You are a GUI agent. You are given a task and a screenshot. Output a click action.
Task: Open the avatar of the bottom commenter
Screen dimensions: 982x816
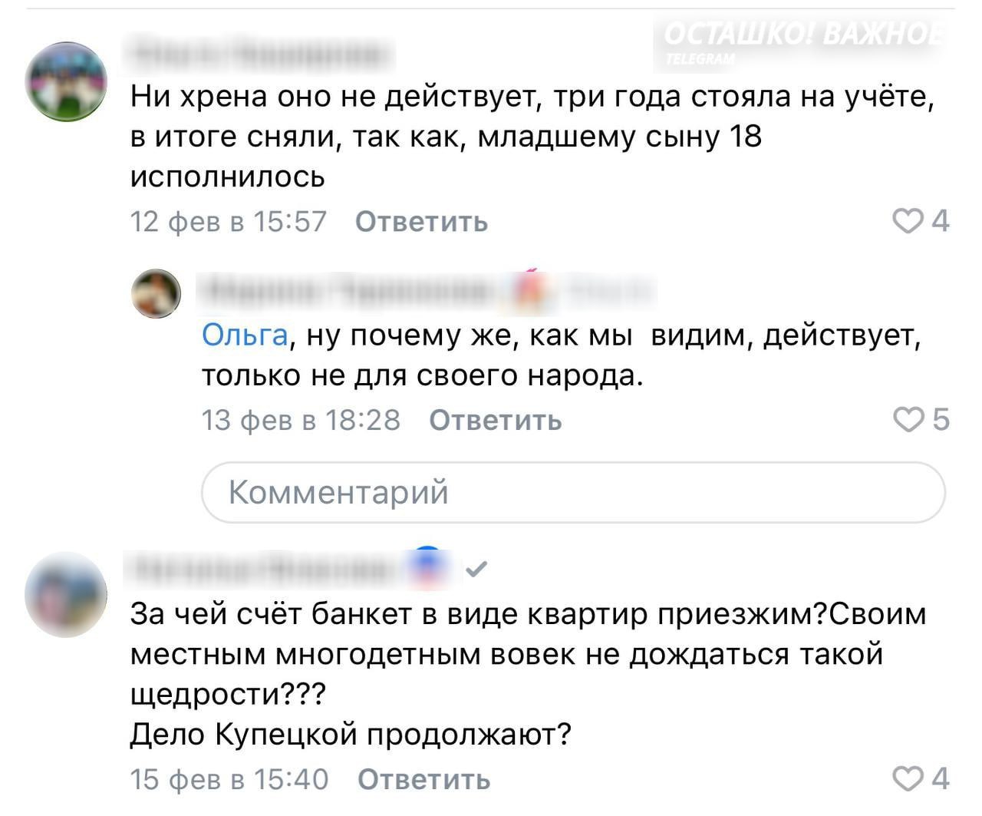click(x=66, y=593)
